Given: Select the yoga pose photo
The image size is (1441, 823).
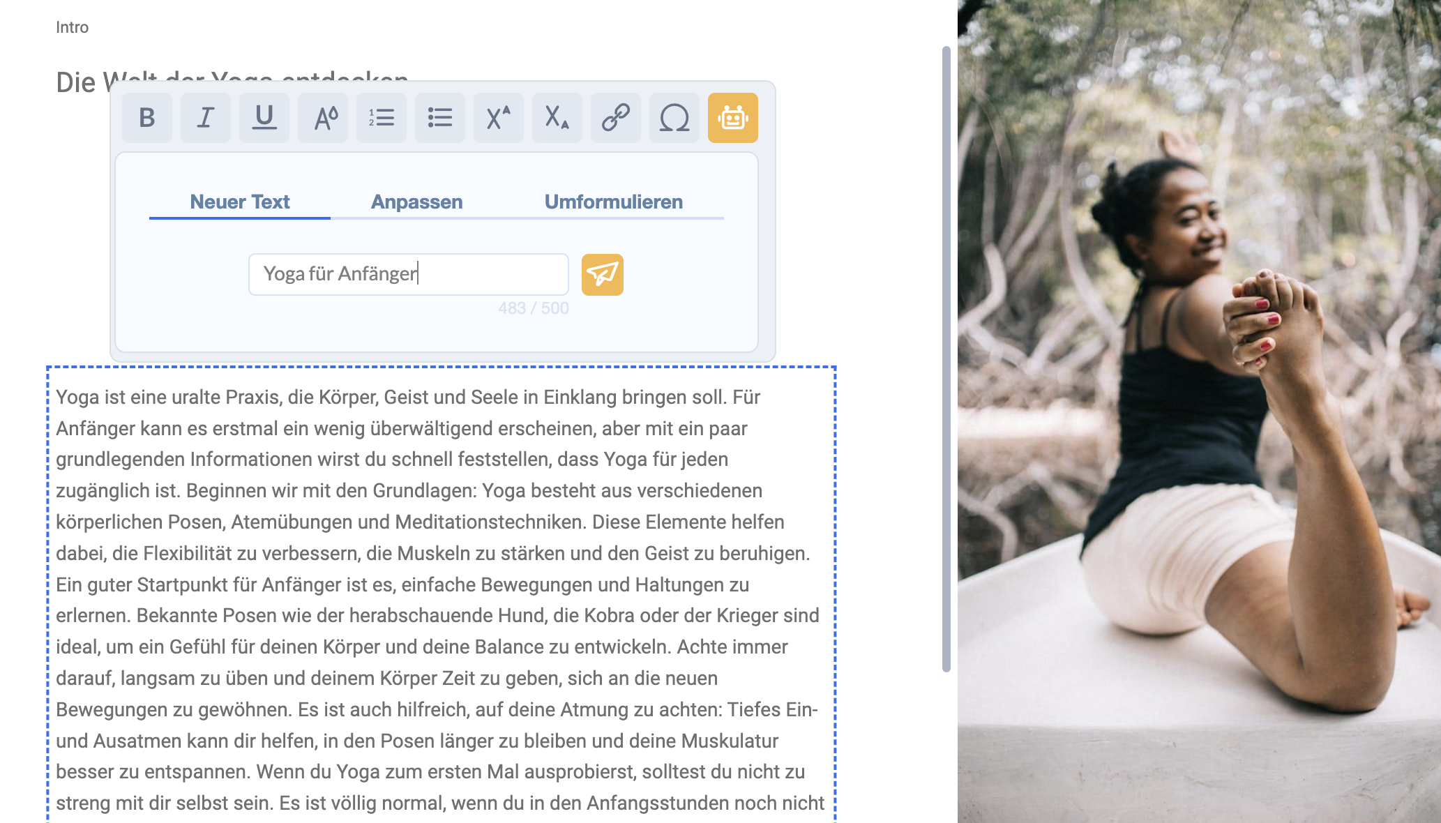Looking at the screenshot, I should point(1198,412).
